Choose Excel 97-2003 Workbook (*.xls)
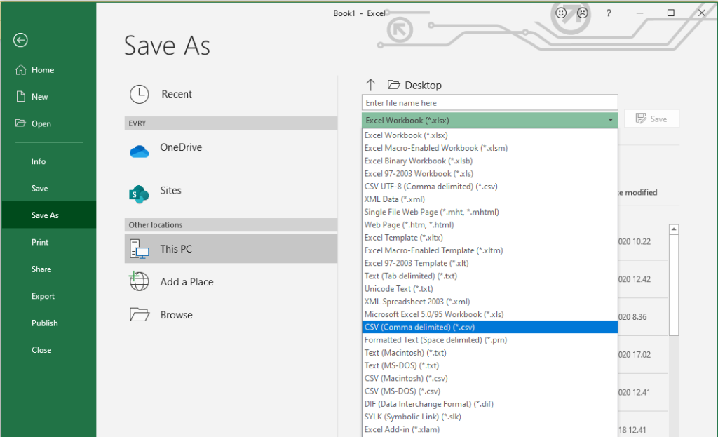The image size is (718, 437). tap(489, 174)
